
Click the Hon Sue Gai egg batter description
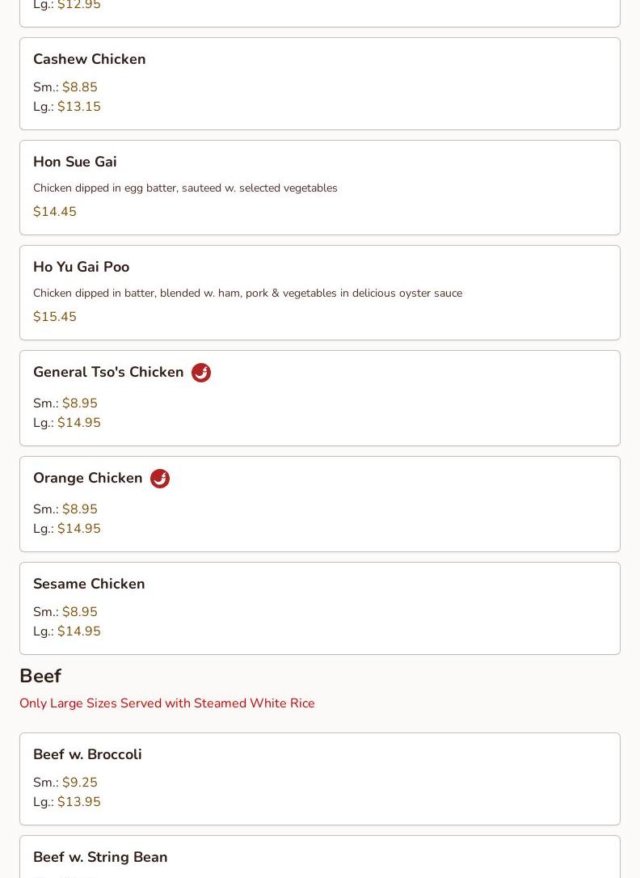click(x=185, y=188)
